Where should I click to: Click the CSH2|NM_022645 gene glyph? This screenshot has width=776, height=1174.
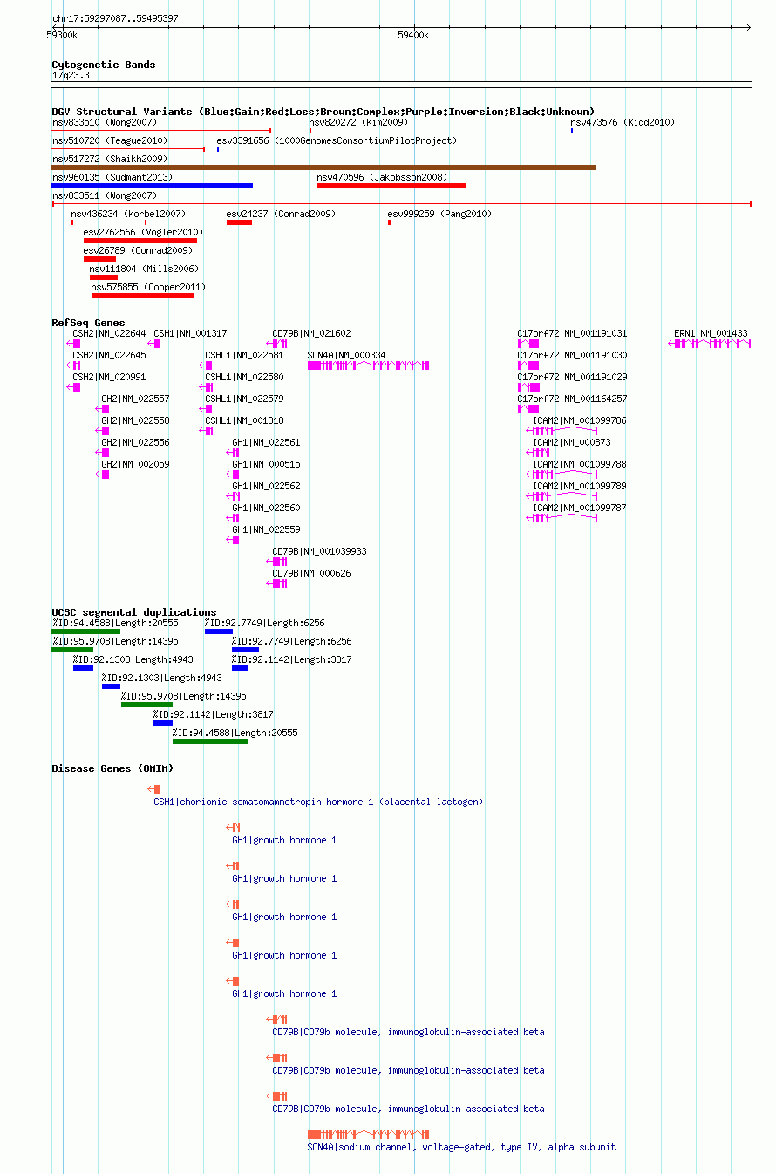[73, 365]
